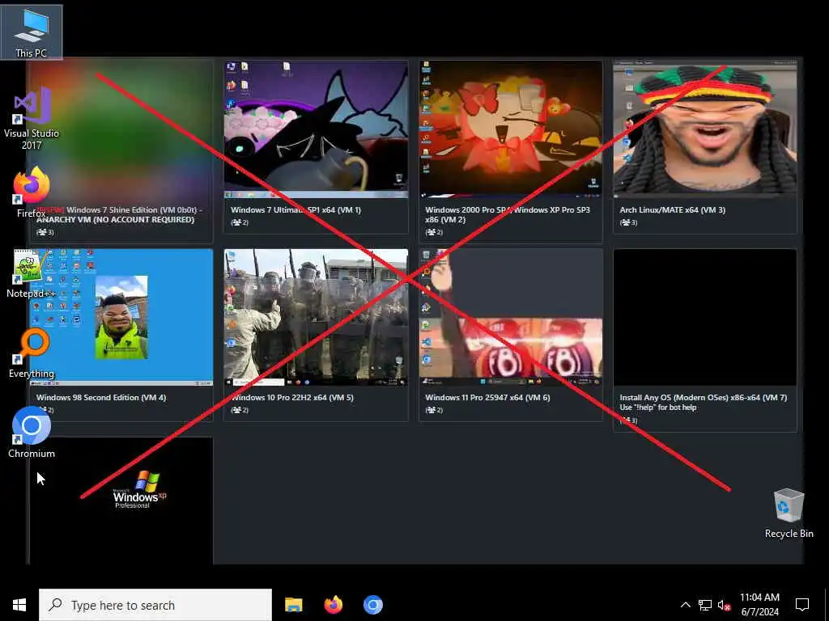Select the Notepad++ desktop shortcut
Viewport: 829px width, 621px height.
coord(32,273)
